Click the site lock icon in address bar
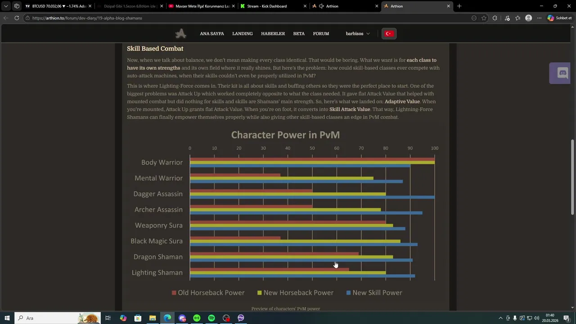Screen dimensions: 576x324 pos(27,18)
